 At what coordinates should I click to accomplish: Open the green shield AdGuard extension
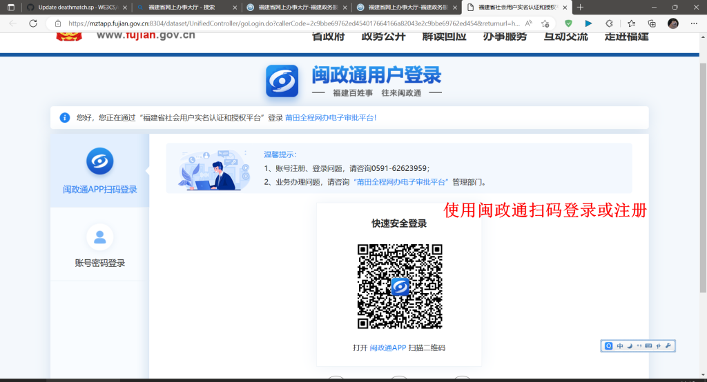(569, 23)
